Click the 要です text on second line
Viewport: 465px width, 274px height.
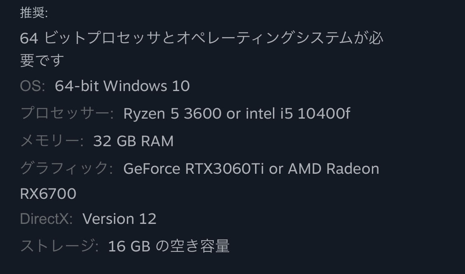[x=42, y=61]
